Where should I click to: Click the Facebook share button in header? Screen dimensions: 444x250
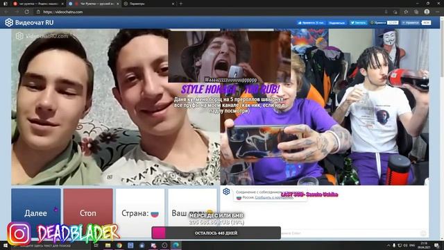(x=337, y=23)
